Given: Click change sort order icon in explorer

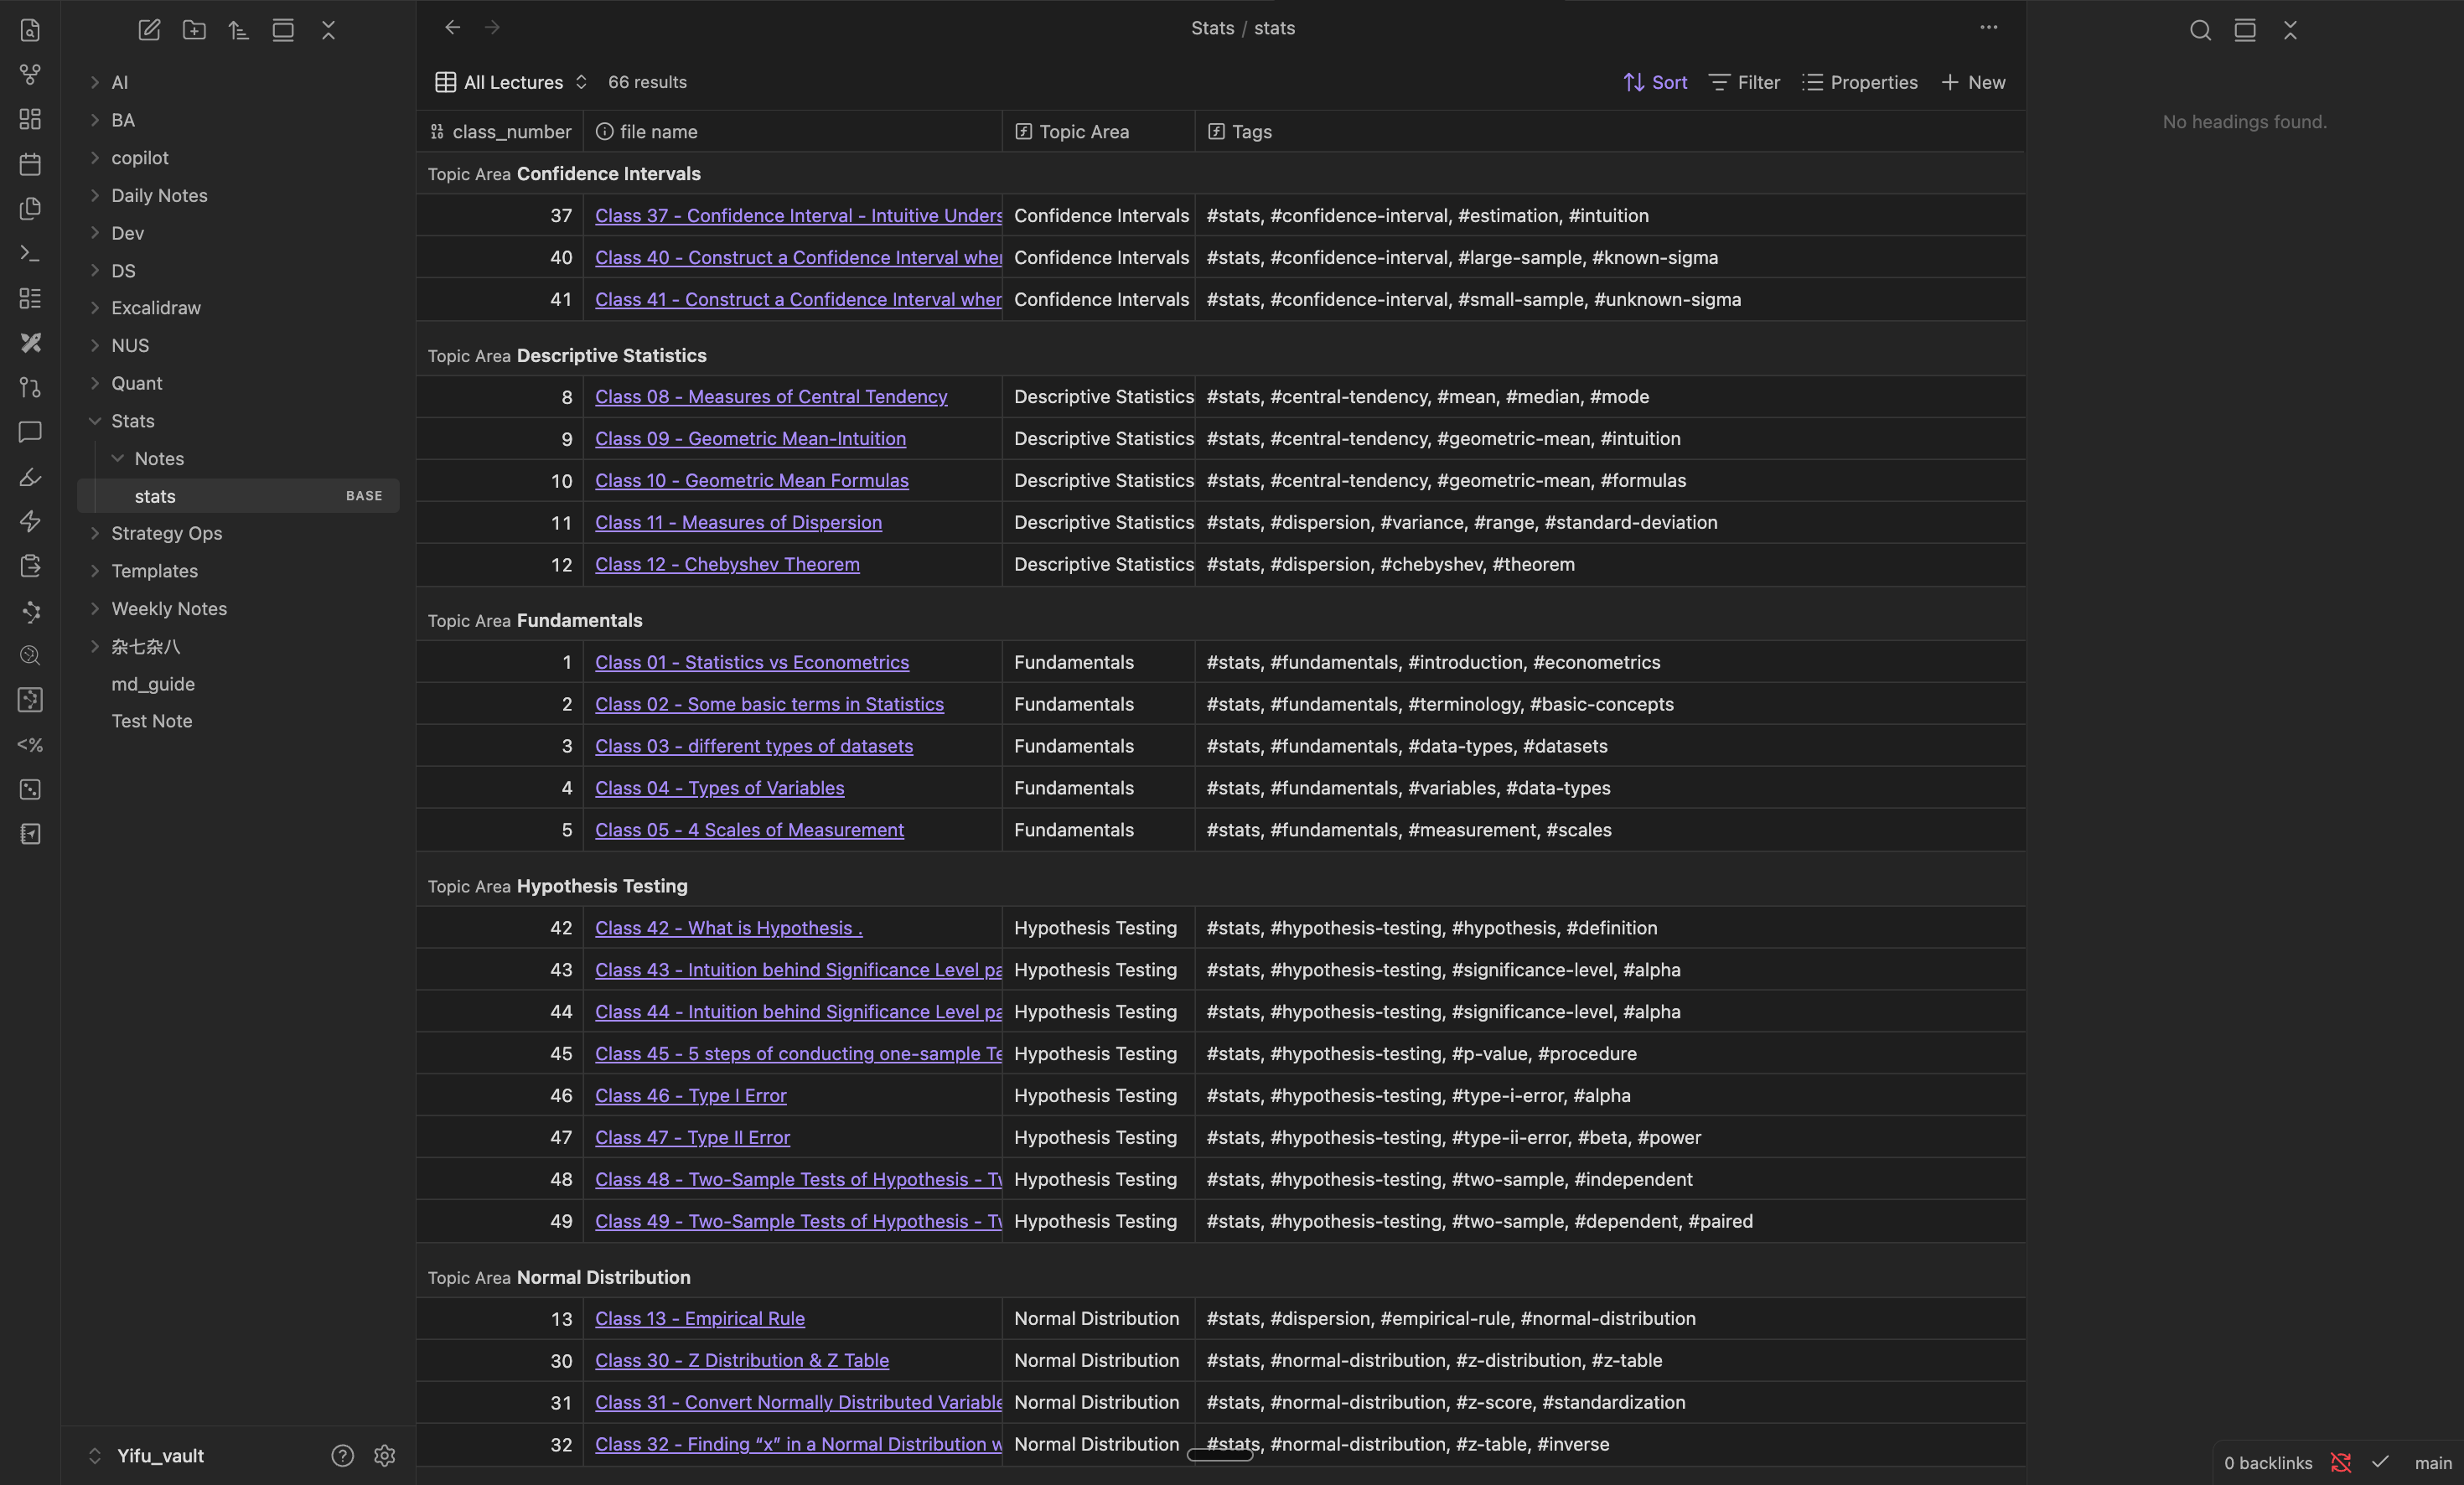Looking at the screenshot, I should pyautogui.click(x=239, y=30).
